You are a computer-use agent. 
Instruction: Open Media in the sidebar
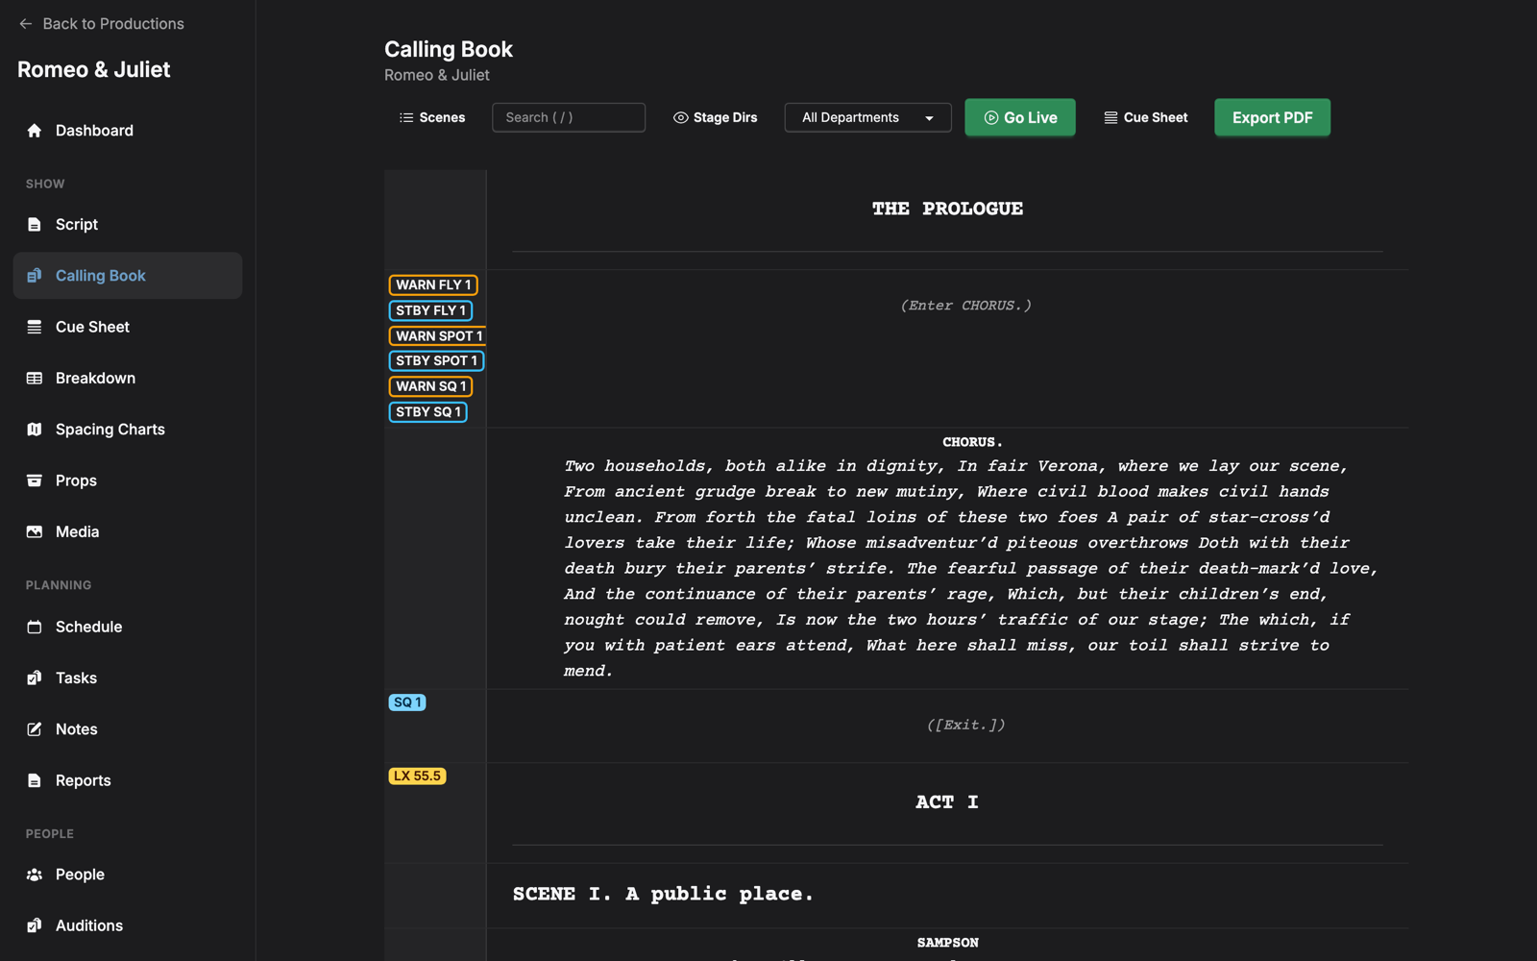click(128, 531)
